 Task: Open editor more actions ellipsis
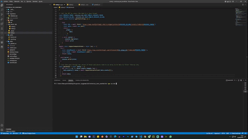(x=245, y=5)
